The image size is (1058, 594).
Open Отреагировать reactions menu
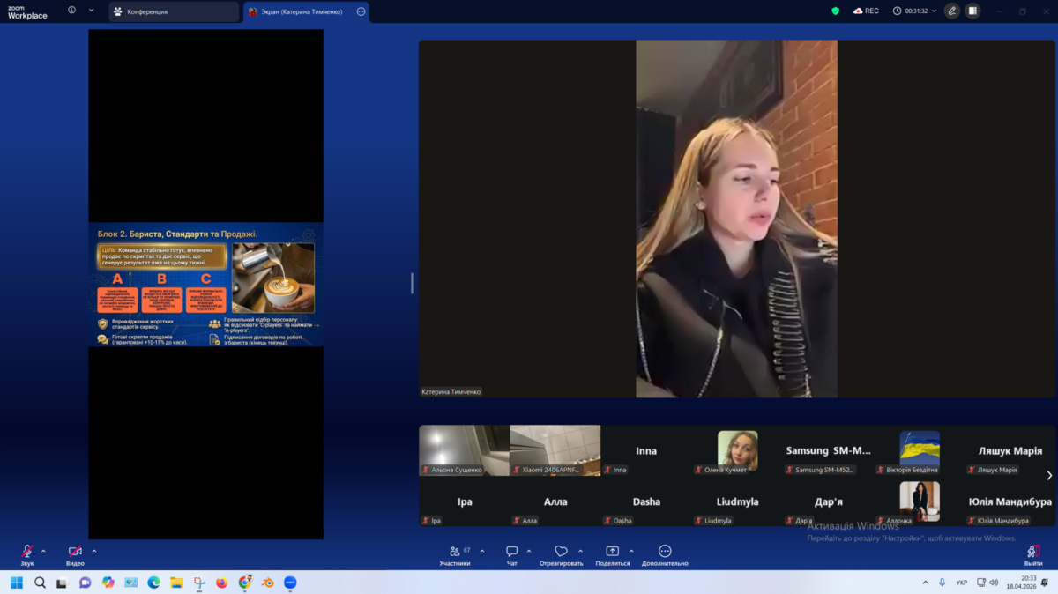[x=561, y=553]
